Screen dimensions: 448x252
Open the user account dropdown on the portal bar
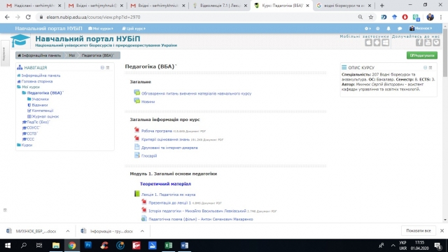click(x=421, y=28)
